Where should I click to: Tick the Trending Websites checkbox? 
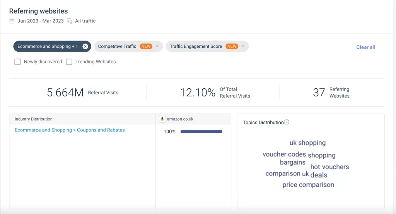click(x=69, y=62)
